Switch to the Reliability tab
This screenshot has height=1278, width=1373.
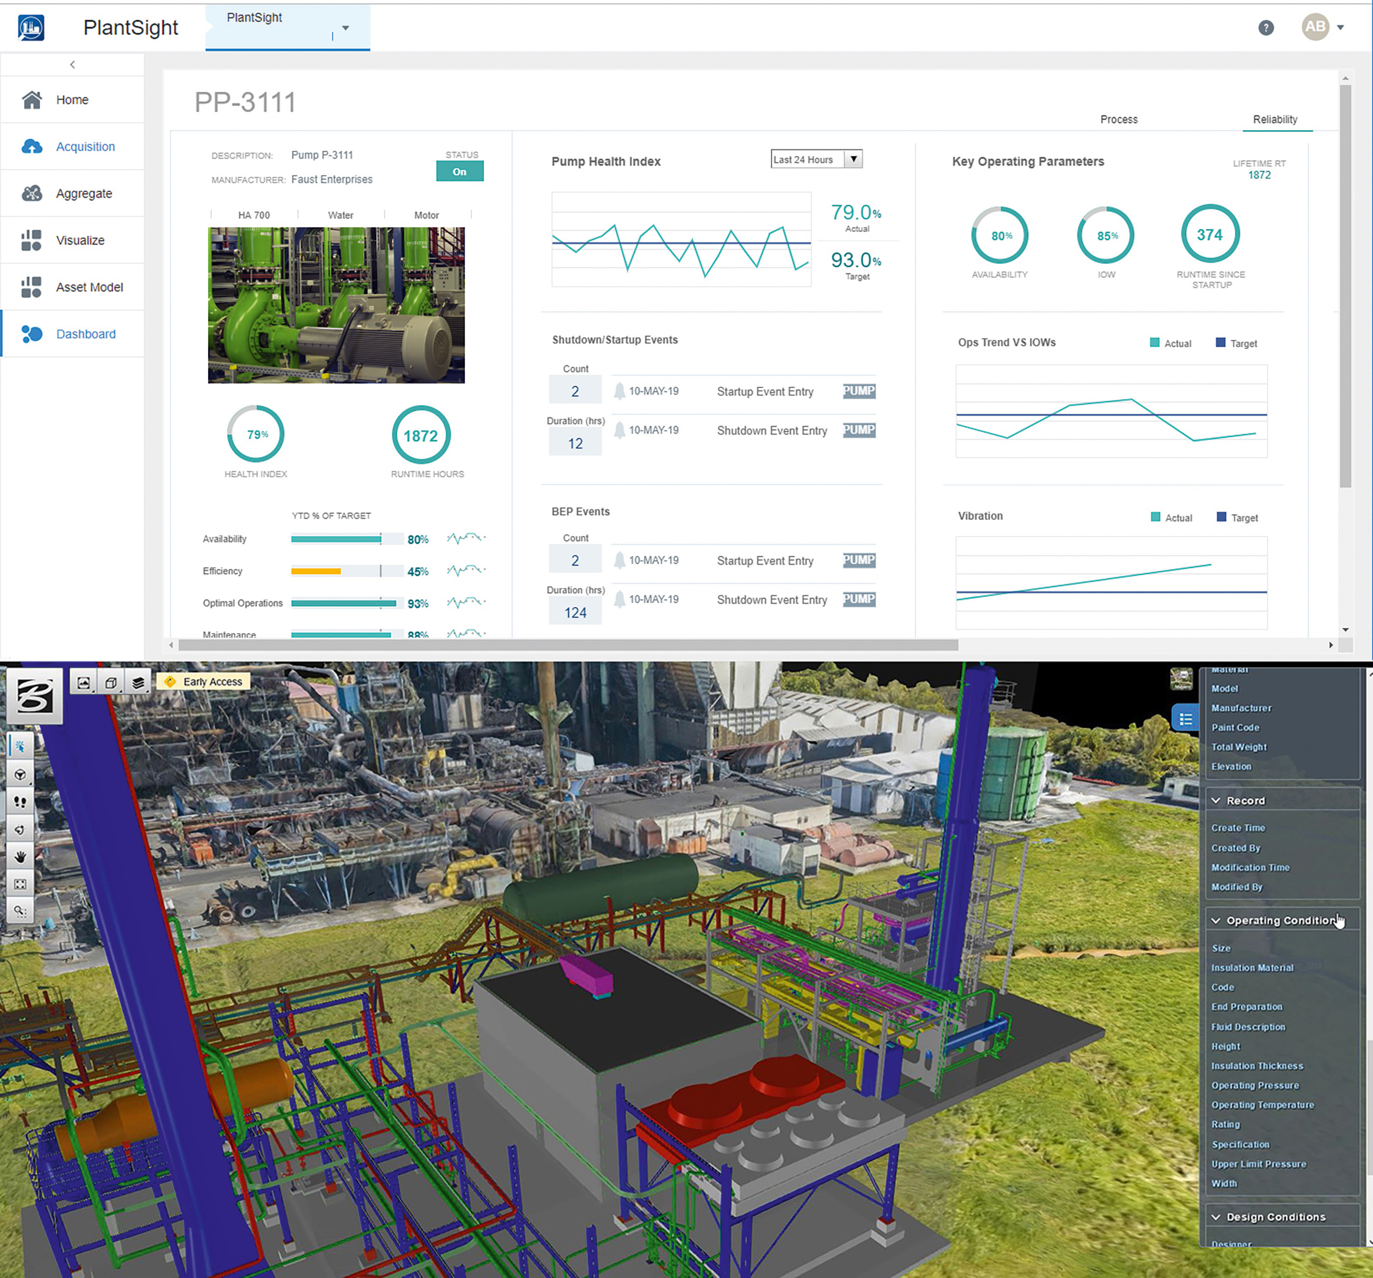click(x=1275, y=119)
